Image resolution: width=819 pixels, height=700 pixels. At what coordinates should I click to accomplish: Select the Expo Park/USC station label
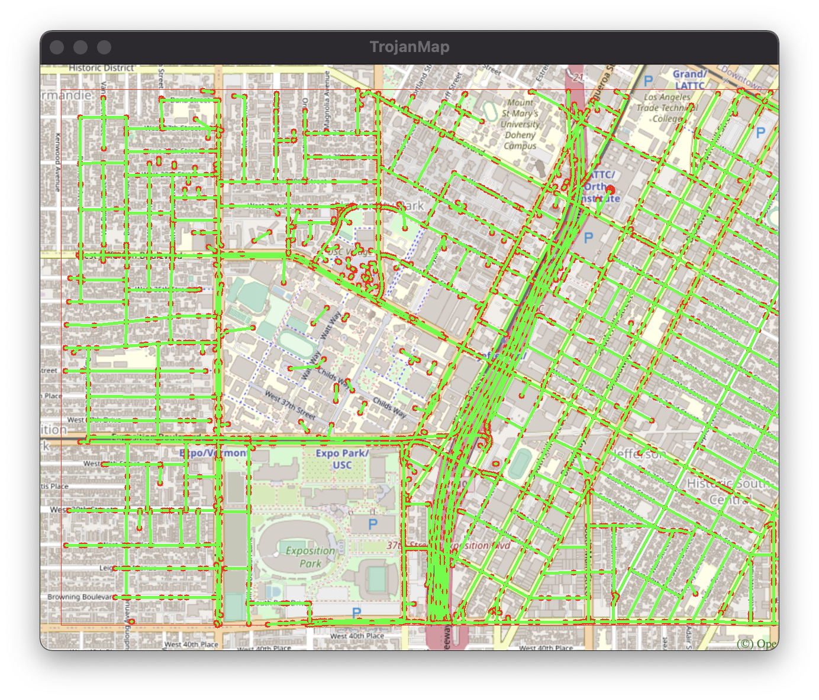(x=342, y=459)
